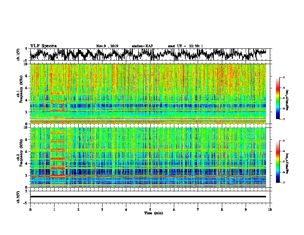
Task: Click inside the ch.2 spectrogram panel
Action: point(148,157)
